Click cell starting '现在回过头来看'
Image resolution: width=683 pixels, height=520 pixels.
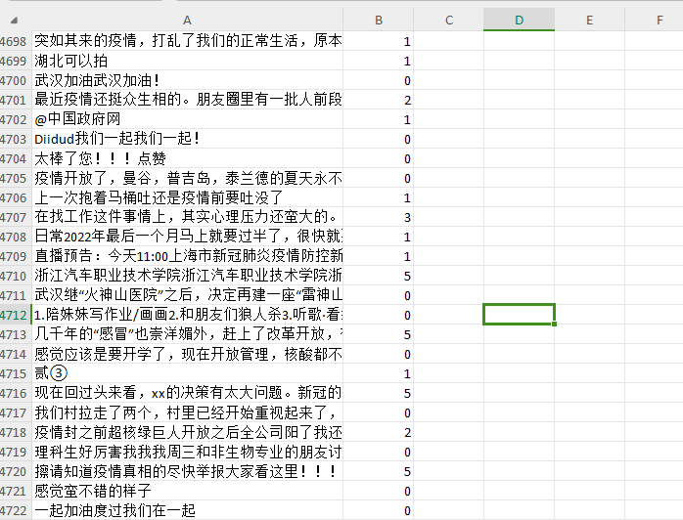(x=187, y=393)
